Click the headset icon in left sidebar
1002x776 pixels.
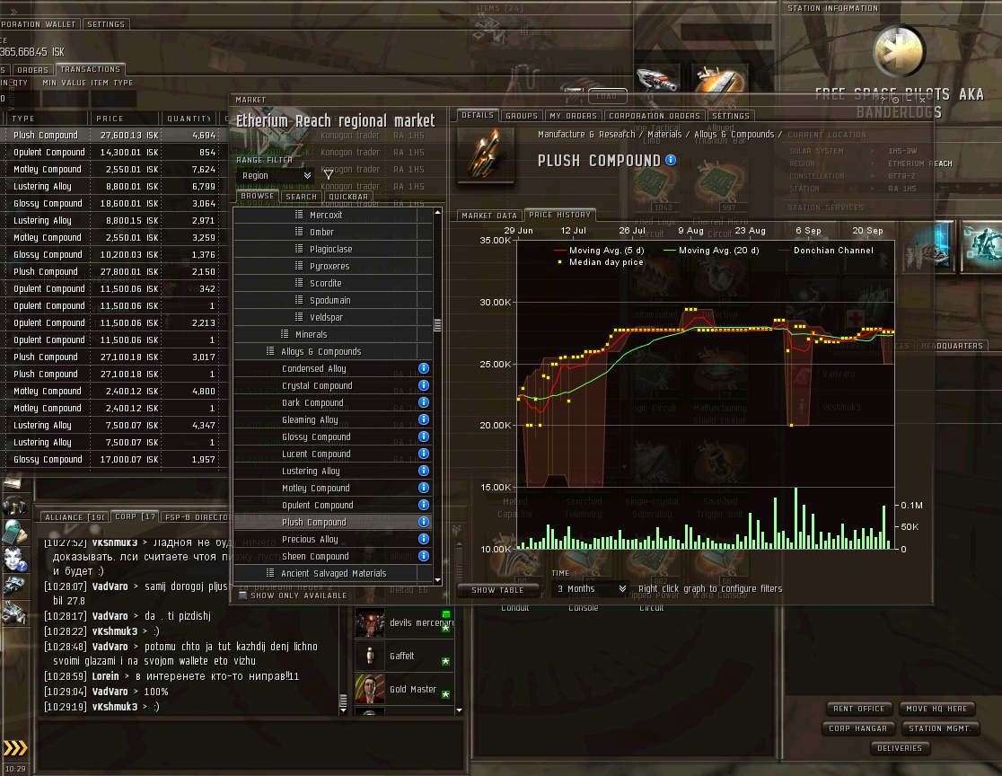click(x=14, y=507)
